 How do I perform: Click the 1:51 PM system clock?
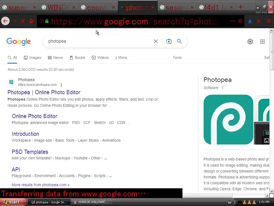[x=264, y=202]
